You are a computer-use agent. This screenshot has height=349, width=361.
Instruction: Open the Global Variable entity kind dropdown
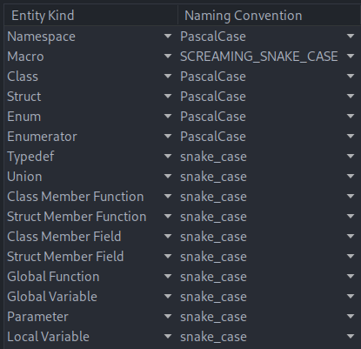[x=90, y=297]
